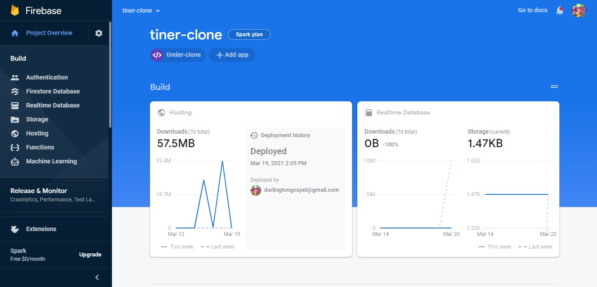Click the 57.5MB downloads value
The width and height of the screenshot is (597, 287).
point(176,143)
